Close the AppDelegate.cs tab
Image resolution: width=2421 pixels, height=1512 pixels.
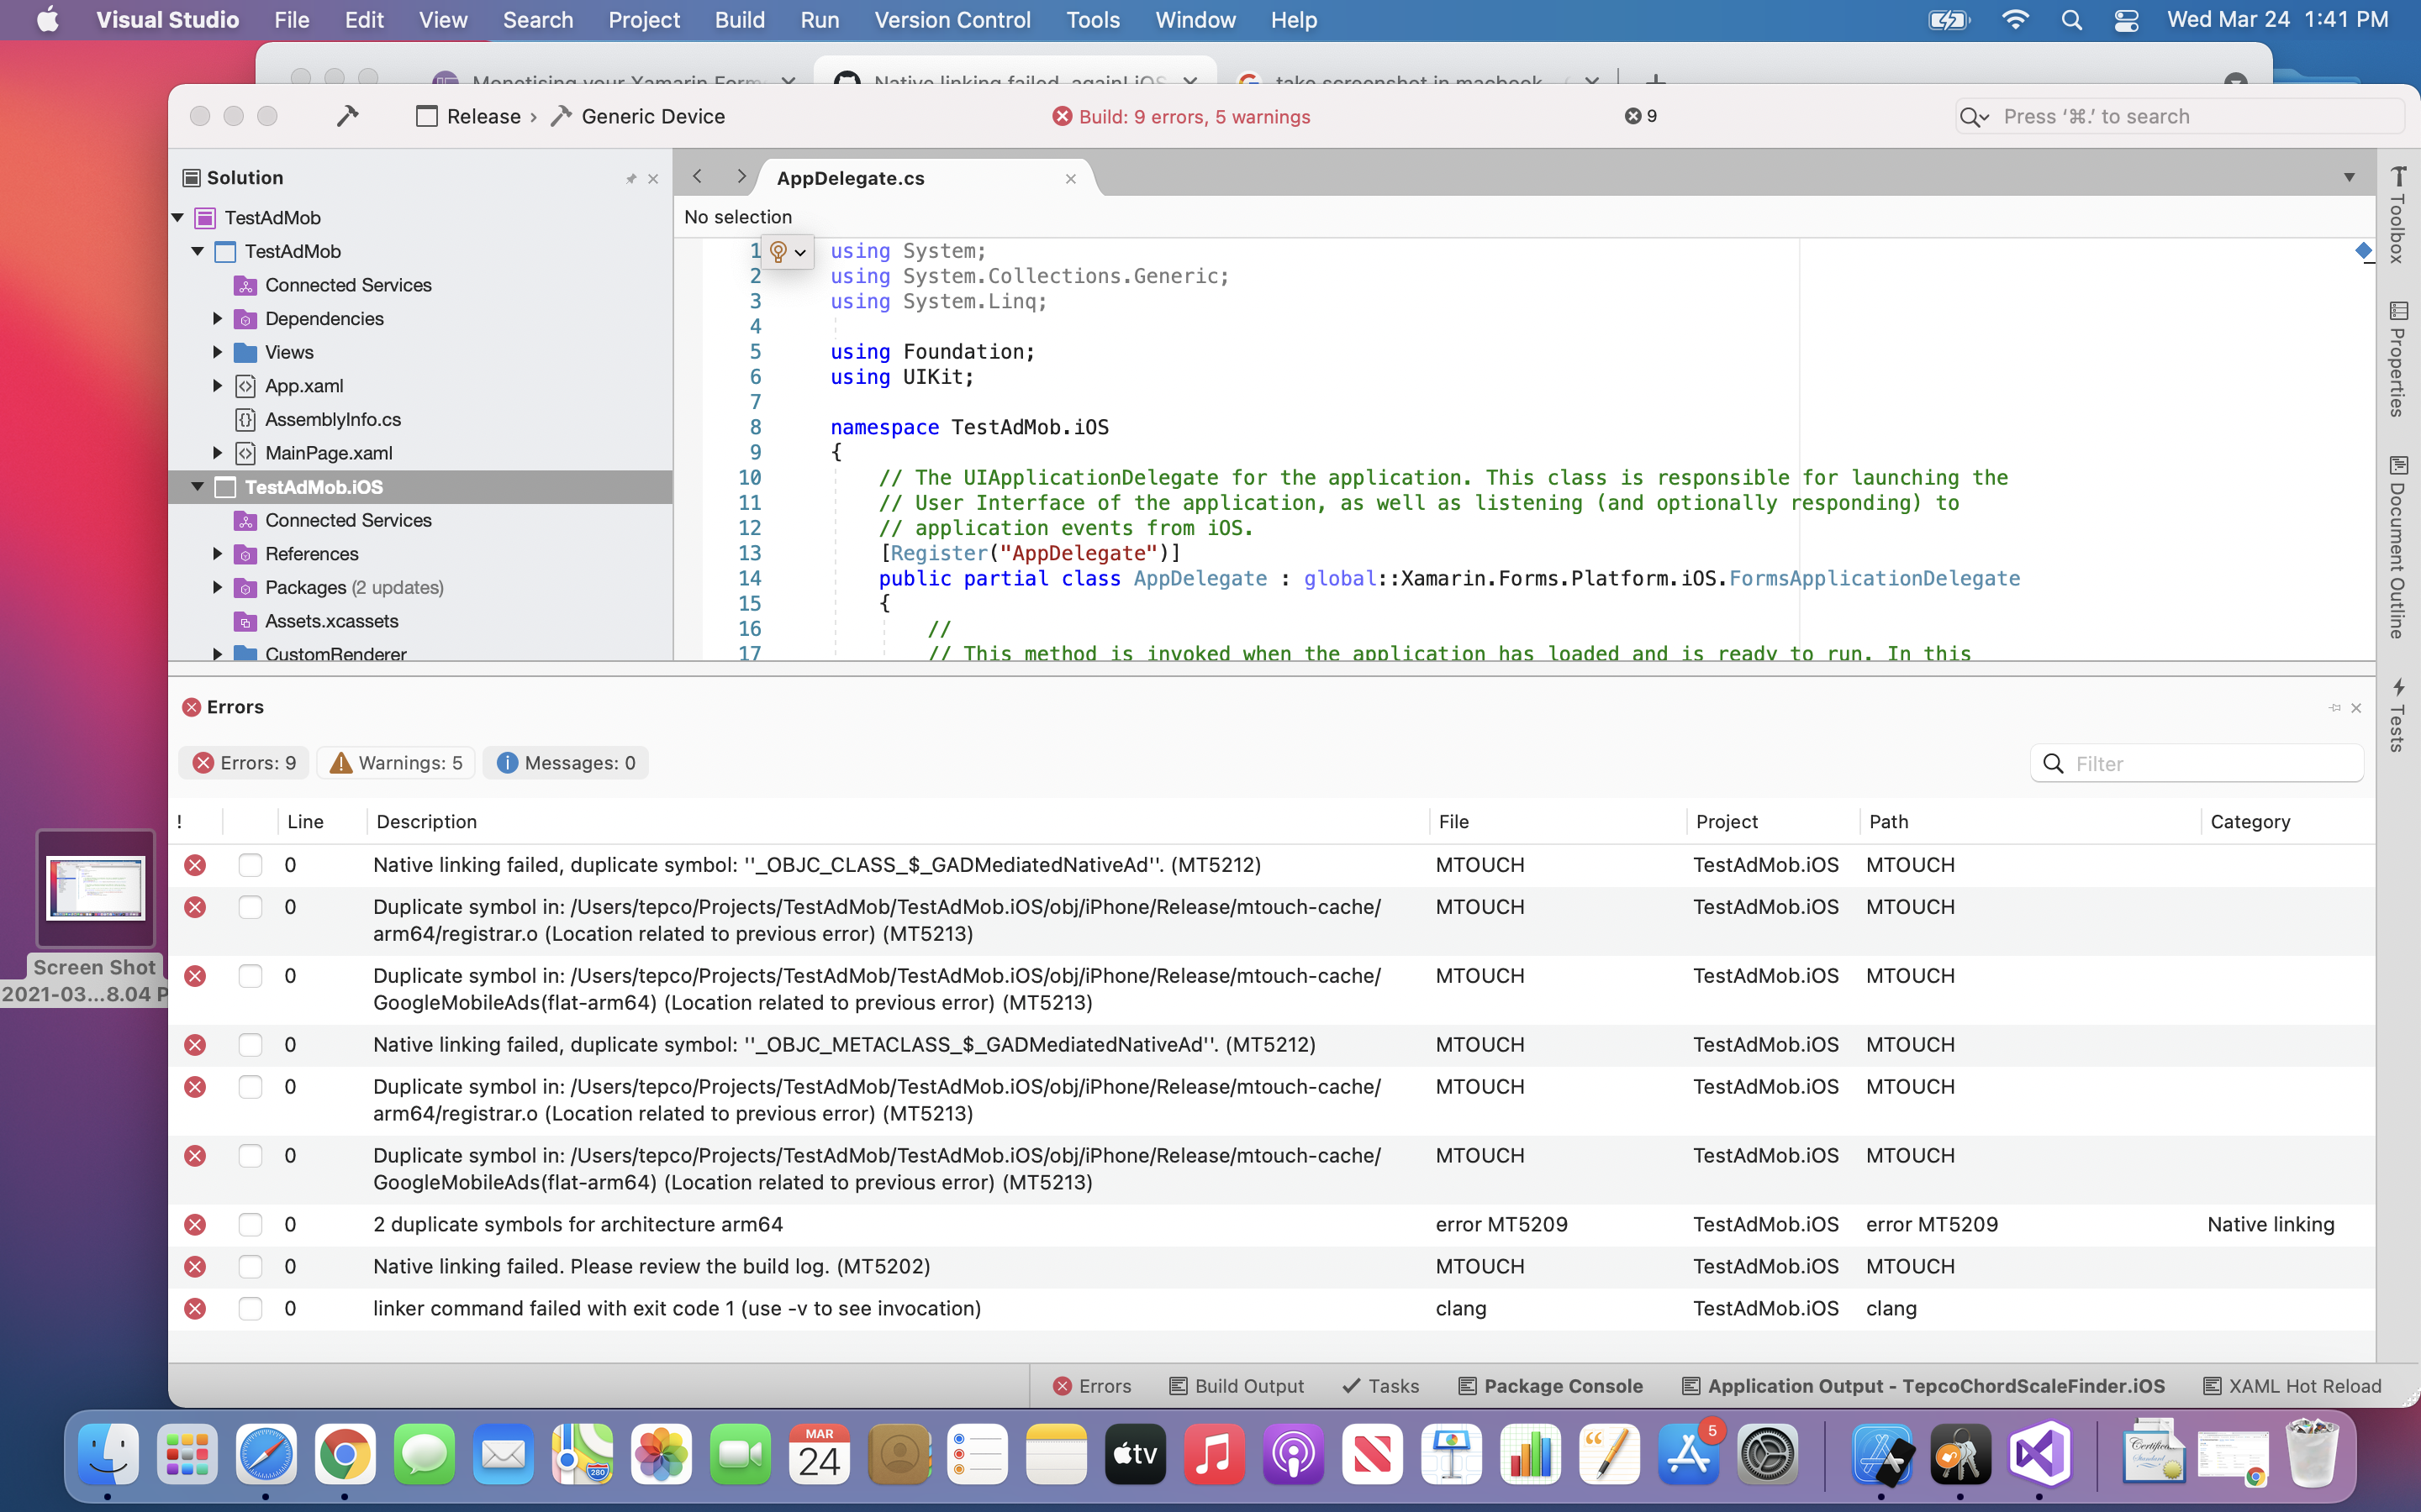tap(1070, 178)
